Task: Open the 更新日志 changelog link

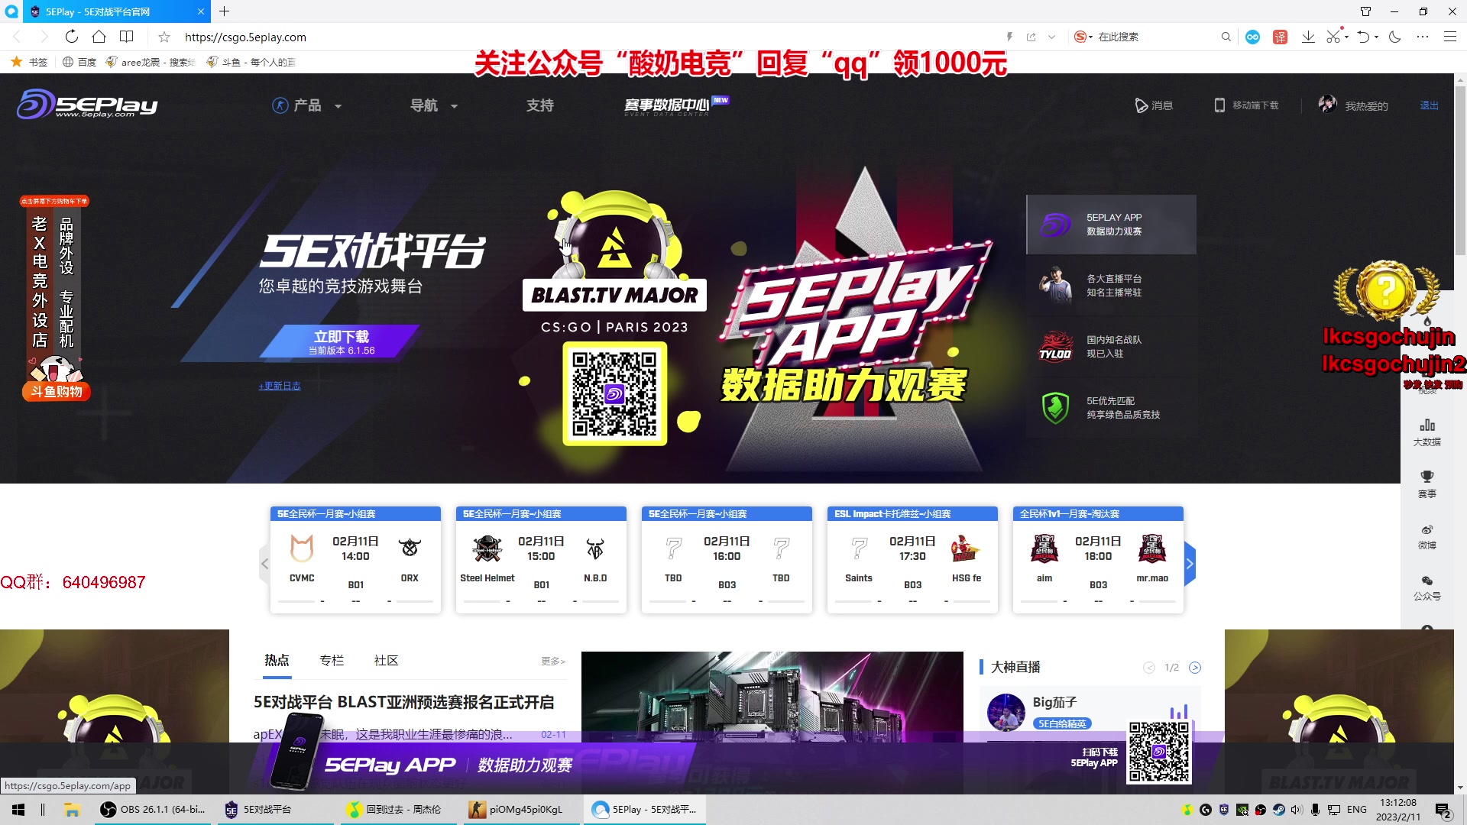Action: [x=280, y=386]
